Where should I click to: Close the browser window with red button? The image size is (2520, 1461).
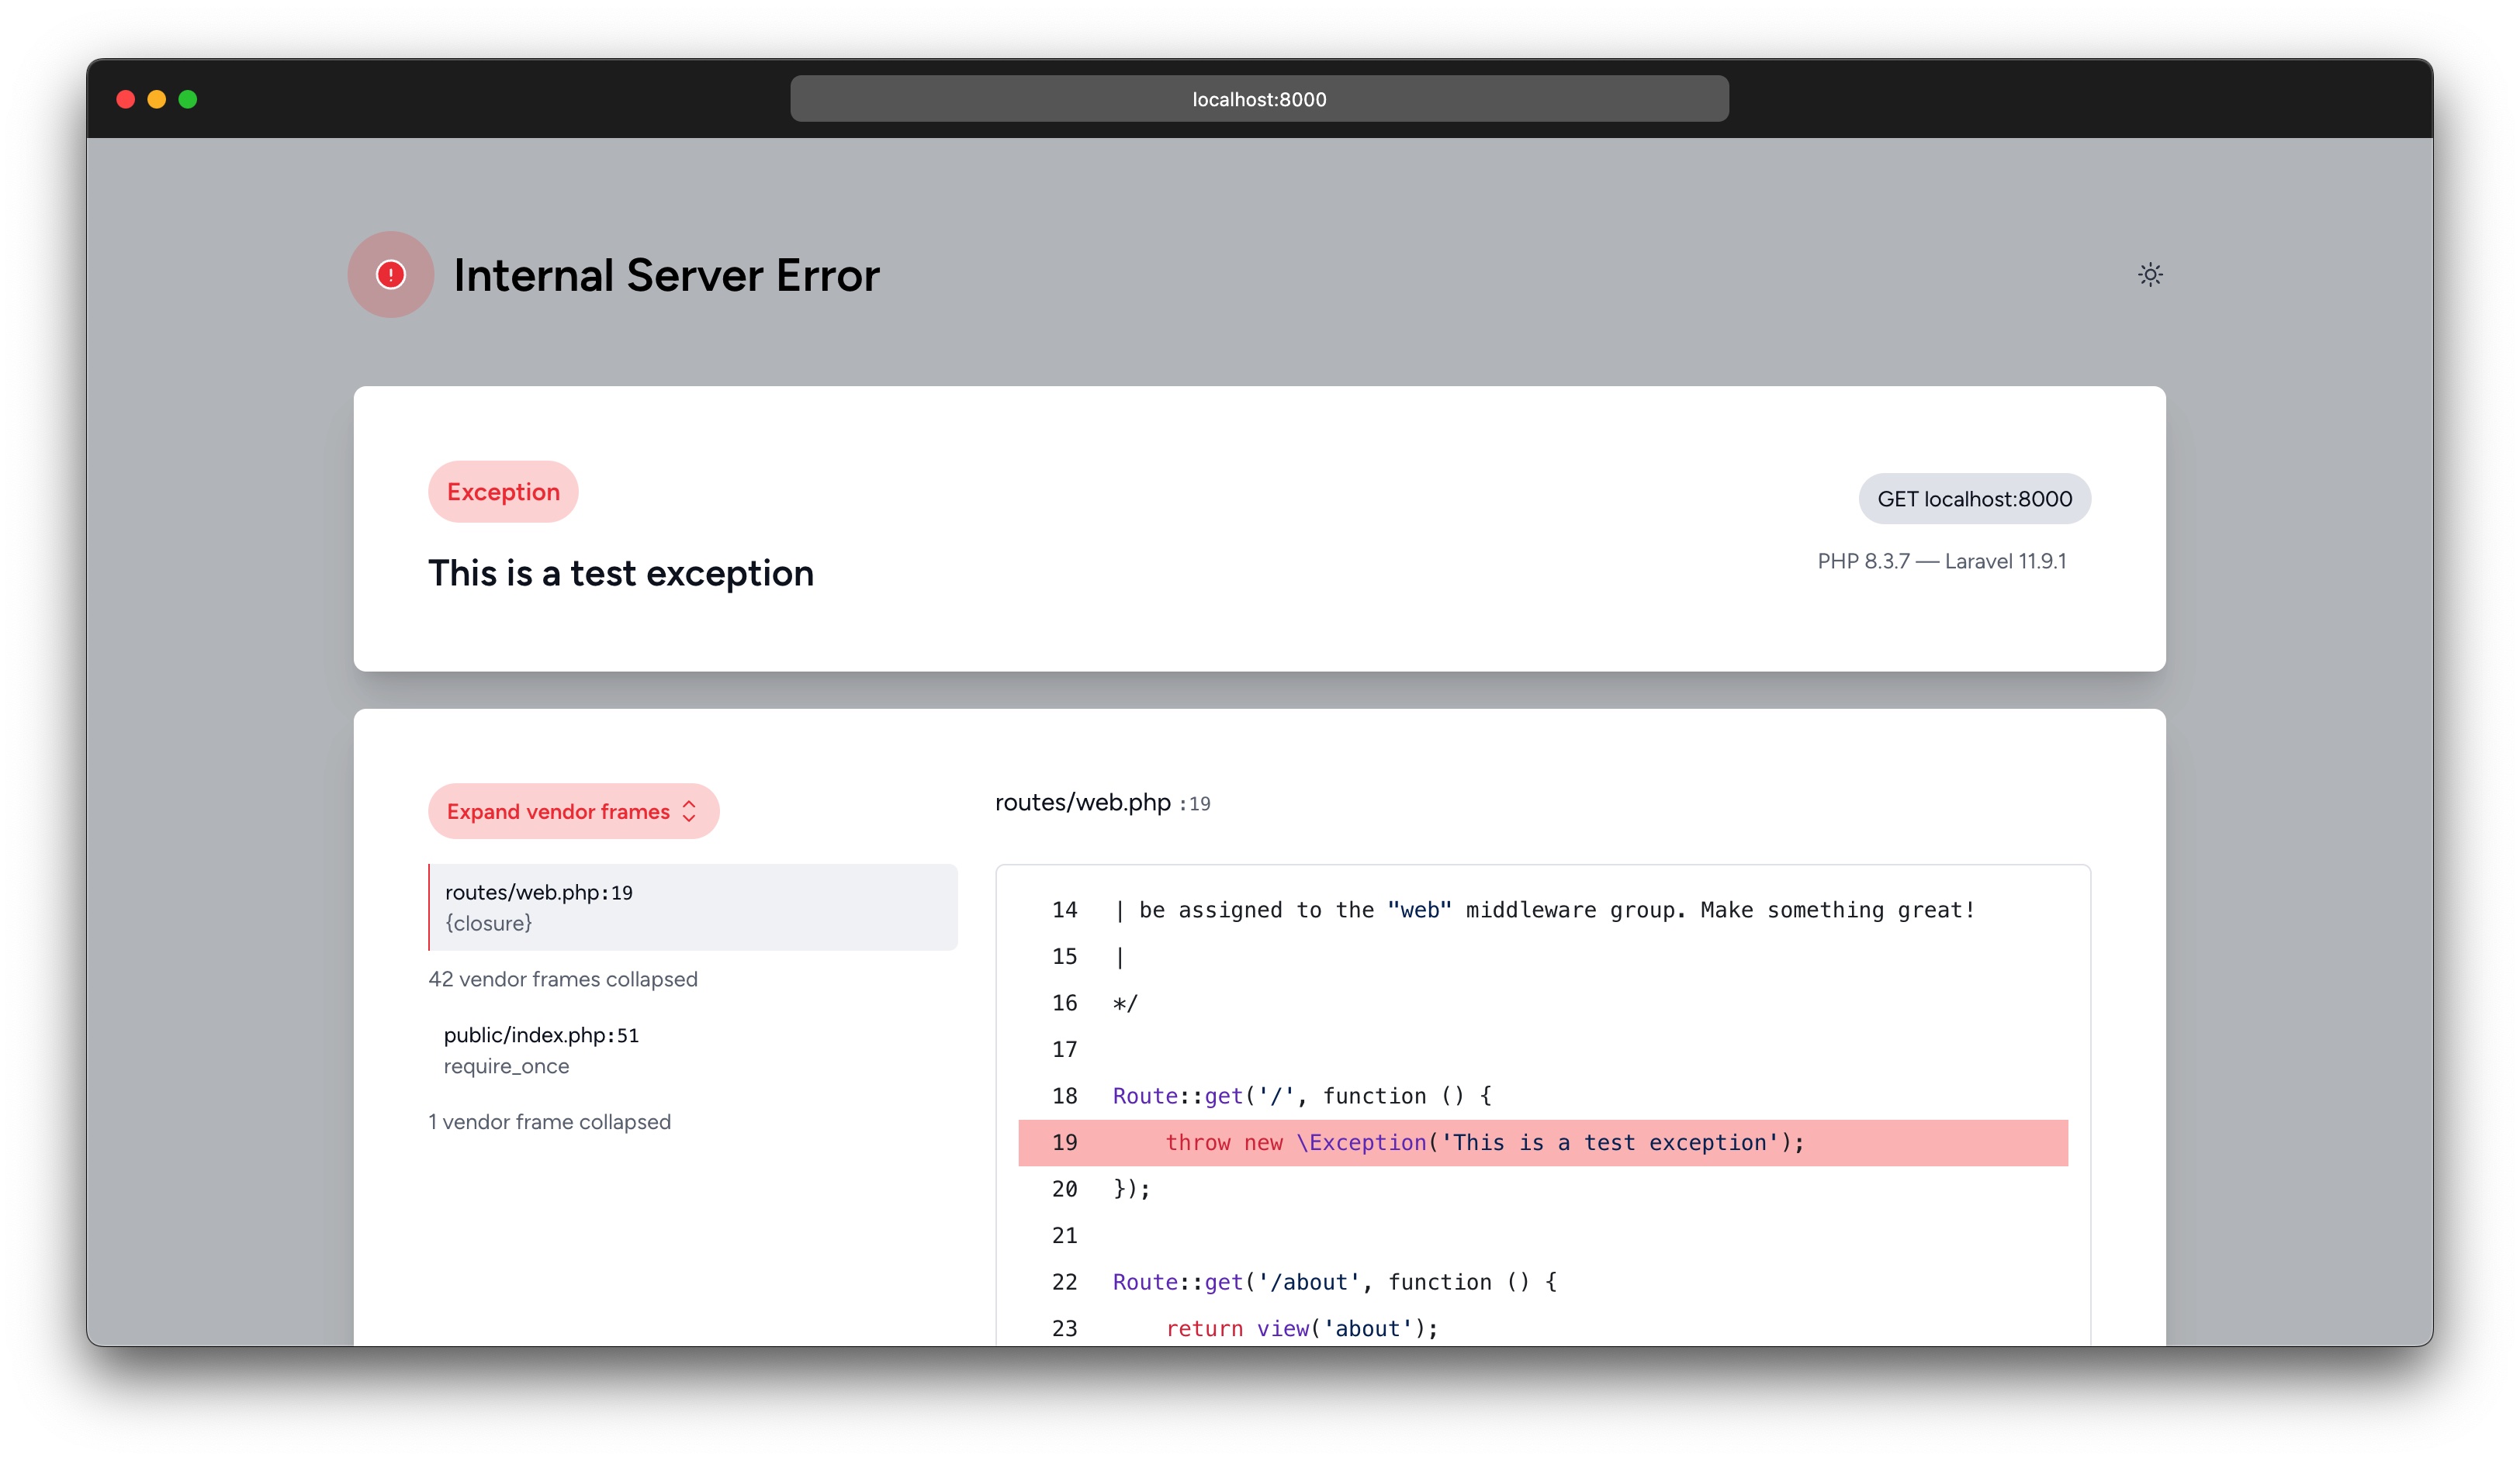pos(126,99)
